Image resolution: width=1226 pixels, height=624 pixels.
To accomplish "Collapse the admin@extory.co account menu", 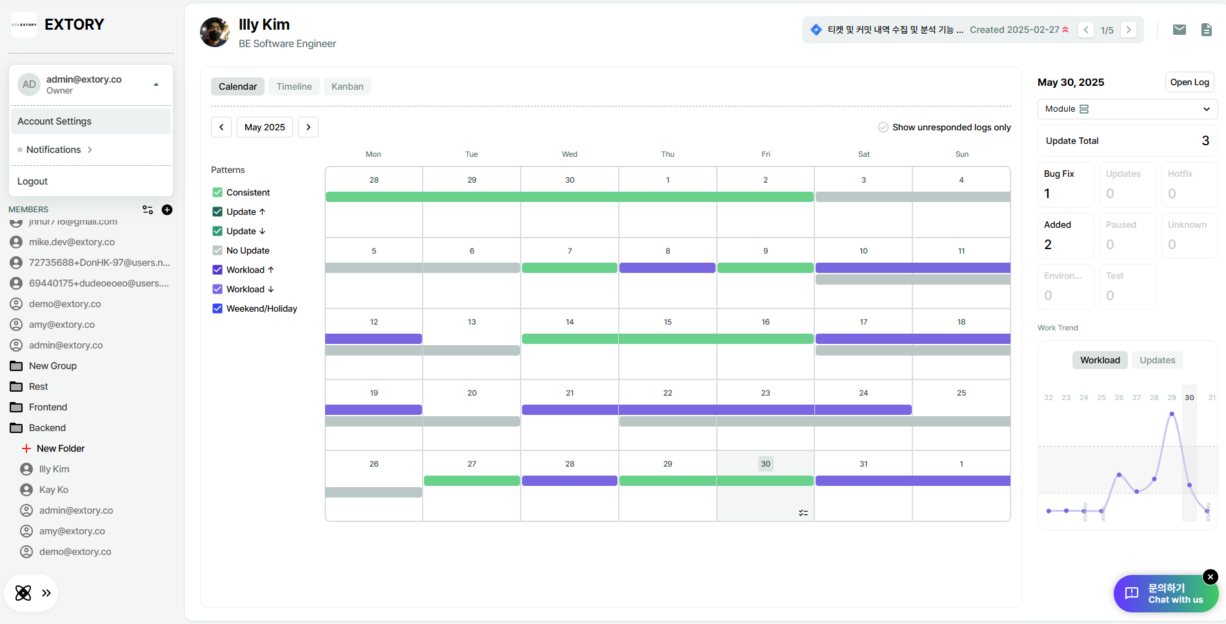I will point(156,85).
